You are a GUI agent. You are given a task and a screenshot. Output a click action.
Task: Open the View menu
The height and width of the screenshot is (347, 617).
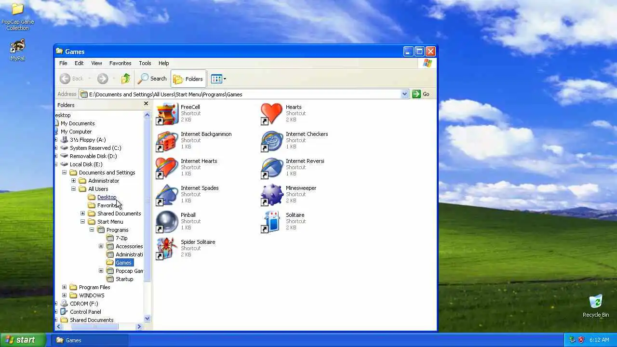[96, 63]
